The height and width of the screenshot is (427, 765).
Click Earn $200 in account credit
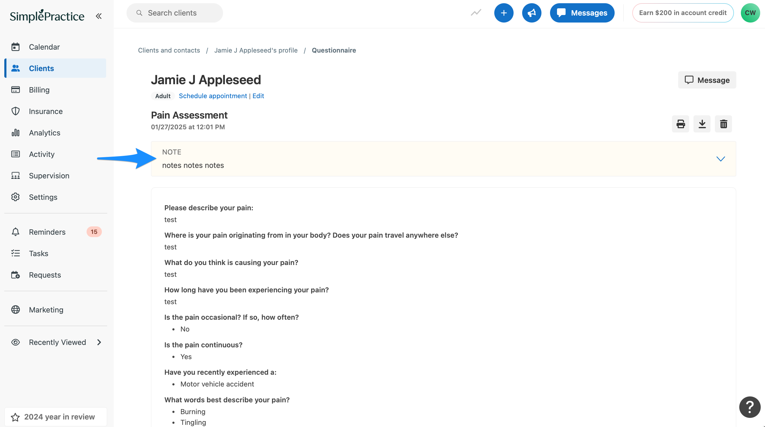683,13
